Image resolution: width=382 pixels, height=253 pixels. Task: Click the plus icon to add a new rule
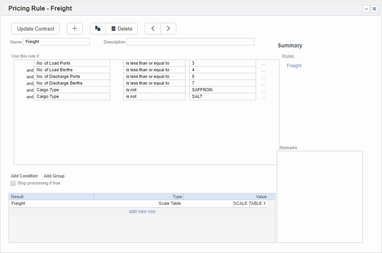coord(75,28)
